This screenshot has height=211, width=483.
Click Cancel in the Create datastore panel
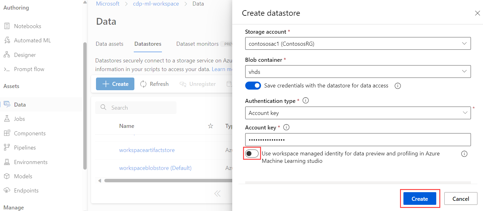click(461, 199)
